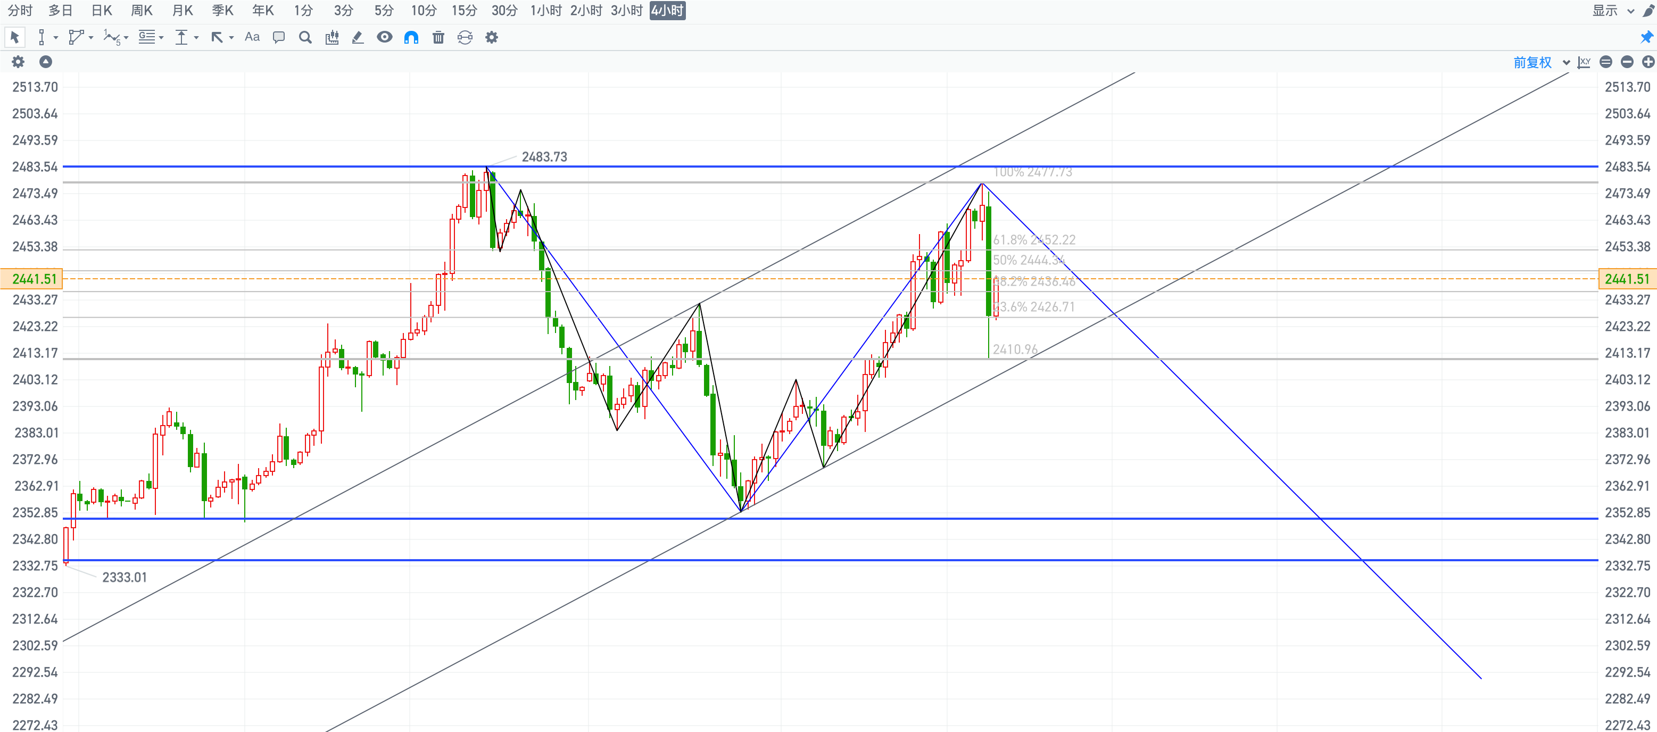Image resolution: width=1657 pixels, height=732 pixels.
Task: Click the 2483.73 high price label
Action: click(544, 157)
